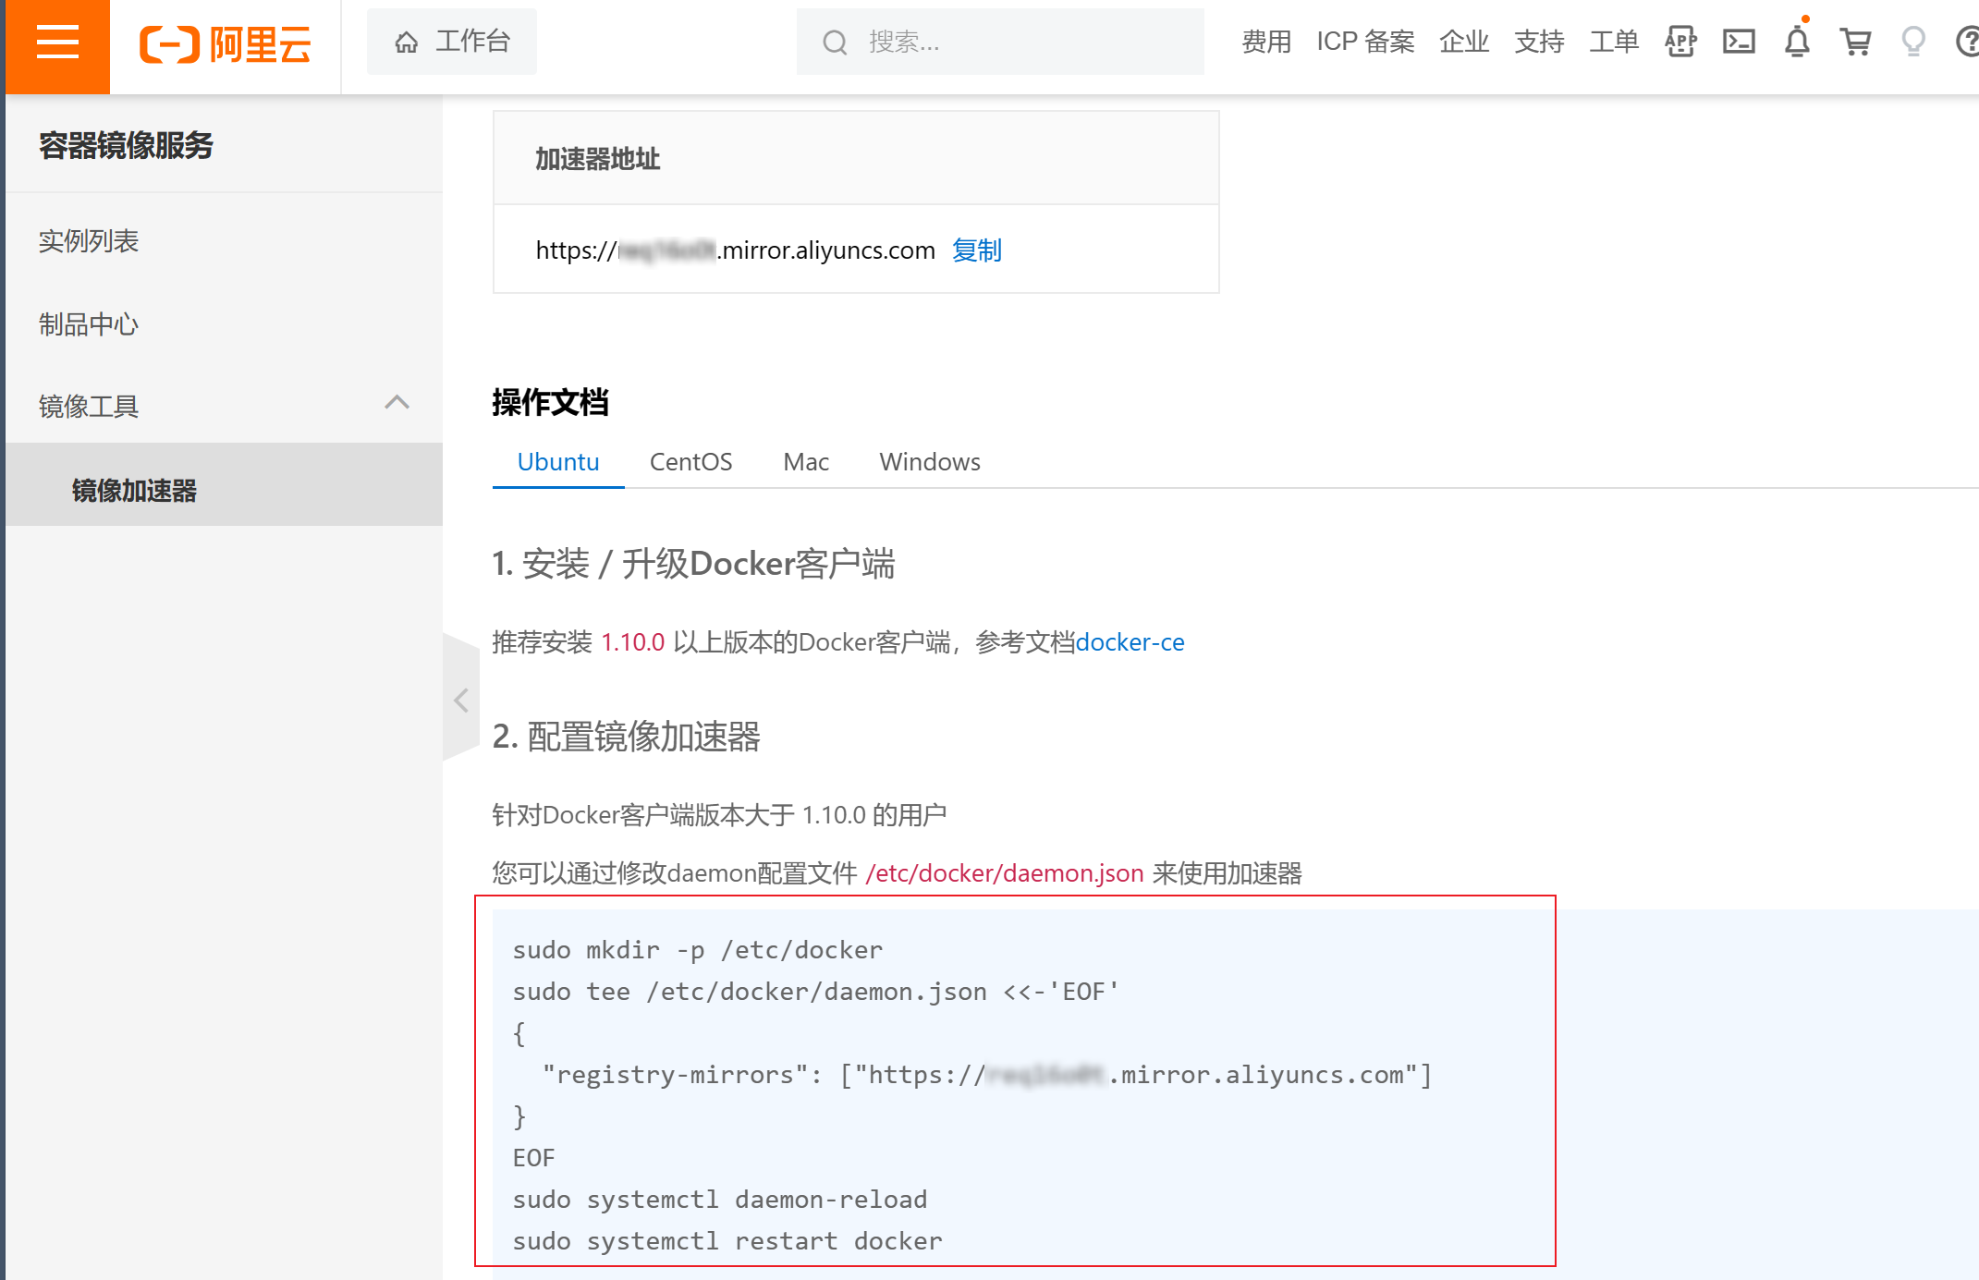Select the Windows documentation tab
The height and width of the screenshot is (1280, 1979).
click(929, 462)
